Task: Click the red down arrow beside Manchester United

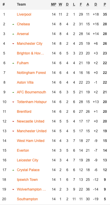Action: (13, 131)
